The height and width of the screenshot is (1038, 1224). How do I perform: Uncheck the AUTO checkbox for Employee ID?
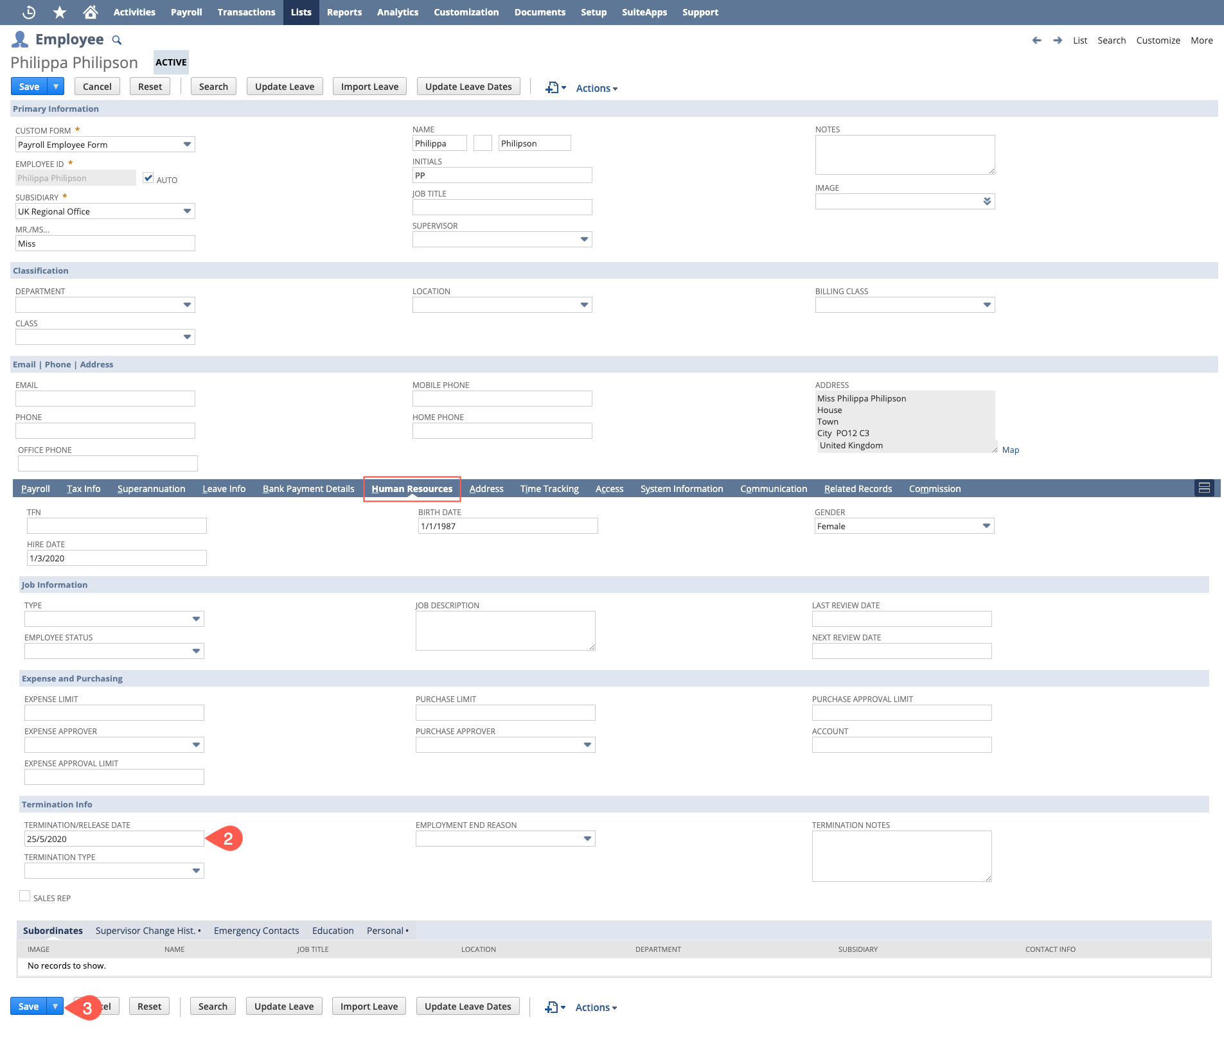[148, 179]
